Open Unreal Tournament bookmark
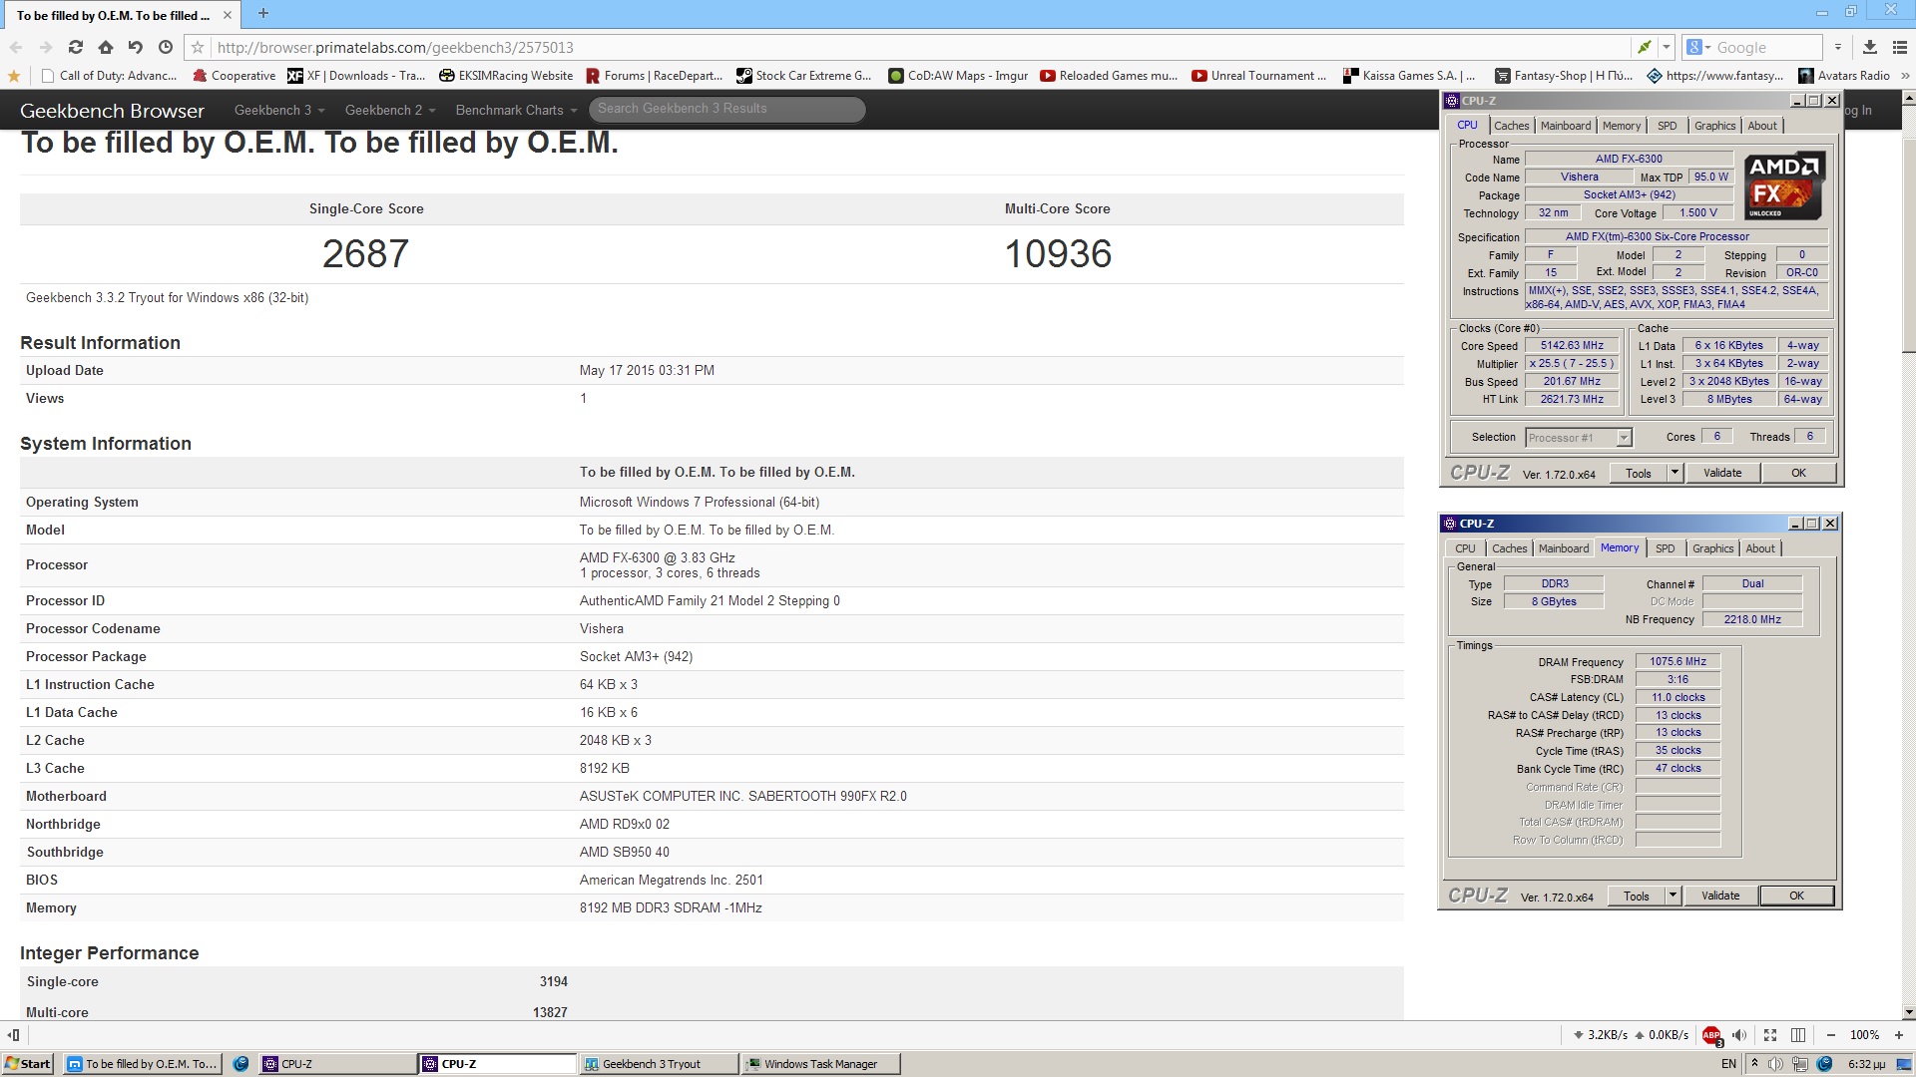The width and height of the screenshot is (1916, 1077). pyautogui.click(x=1260, y=76)
